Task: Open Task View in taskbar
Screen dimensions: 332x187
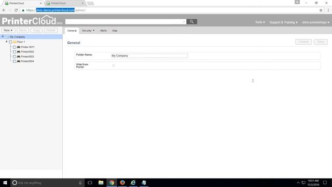Action: [x=90, y=182]
